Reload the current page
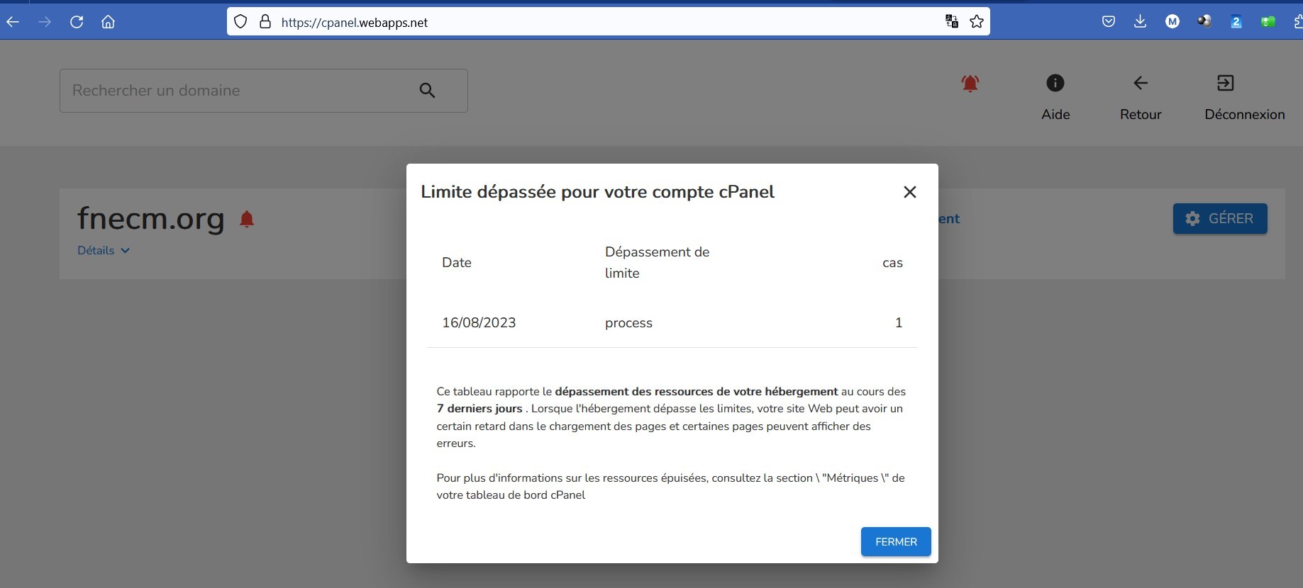The image size is (1303, 588). pyautogui.click(x=77, y=22)
